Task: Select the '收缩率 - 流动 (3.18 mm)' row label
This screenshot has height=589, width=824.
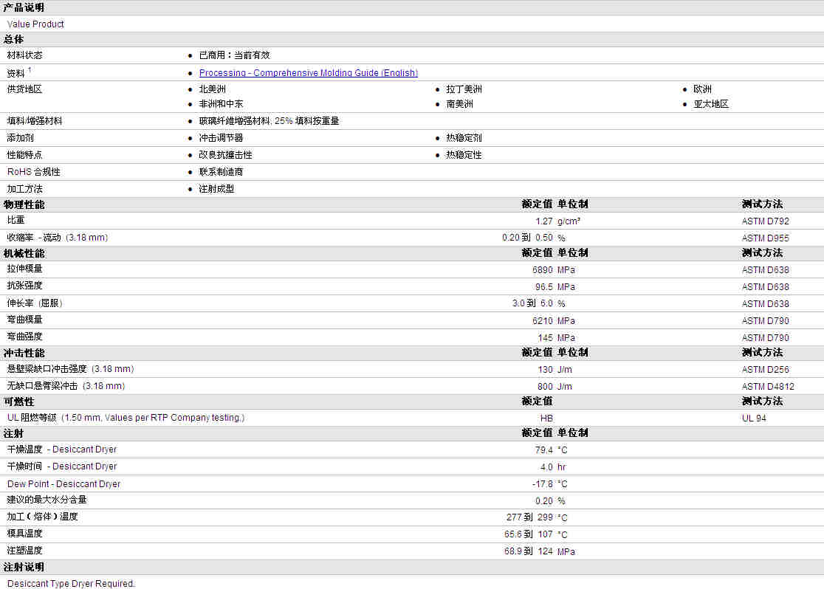Action: [58, 238]
